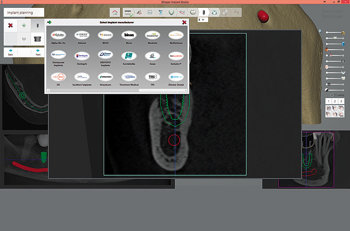The height and width of the screenshot is (231, 350).
Task: Select the active implant placement step
Action: pos(203,13)
